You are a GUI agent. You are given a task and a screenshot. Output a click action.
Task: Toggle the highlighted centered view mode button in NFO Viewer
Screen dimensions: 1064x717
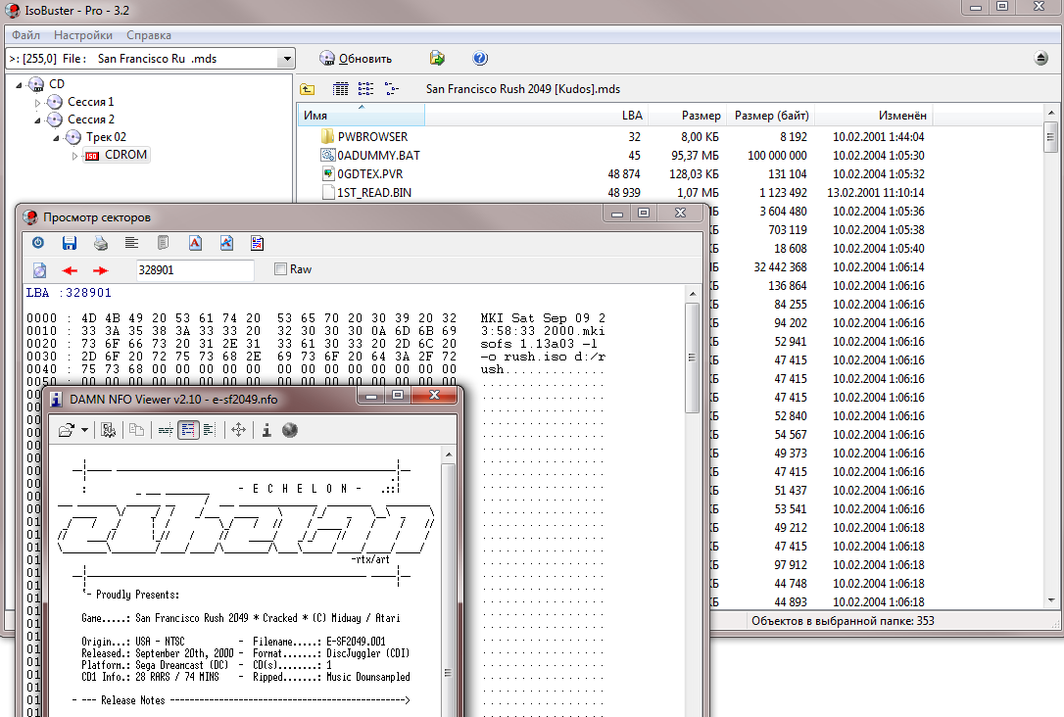188,430
